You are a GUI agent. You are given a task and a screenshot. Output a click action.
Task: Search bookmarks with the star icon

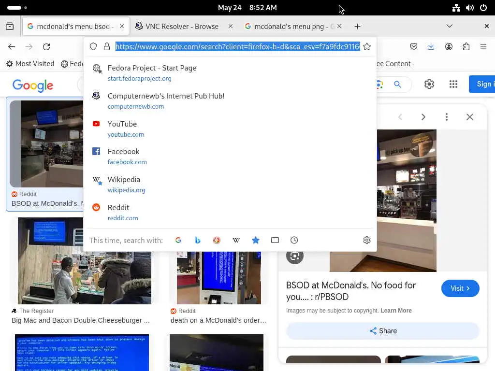(x=256, y=240)
